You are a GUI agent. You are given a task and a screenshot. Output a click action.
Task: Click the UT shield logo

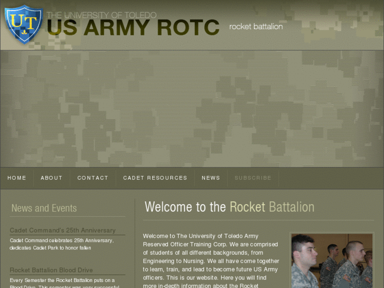[x=24, y=24]
